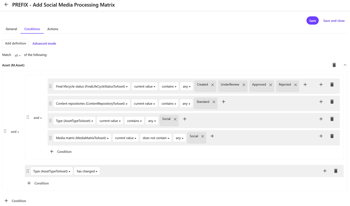Delete the Final lifecycle status condition row
Screen dimensions: 350x206
tap(332, 85)
